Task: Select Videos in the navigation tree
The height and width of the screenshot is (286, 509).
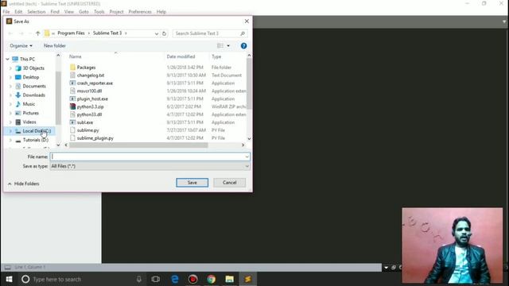Action: coord(29,122)
